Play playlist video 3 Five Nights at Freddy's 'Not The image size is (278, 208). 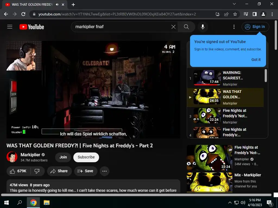[x=225, y=116]
